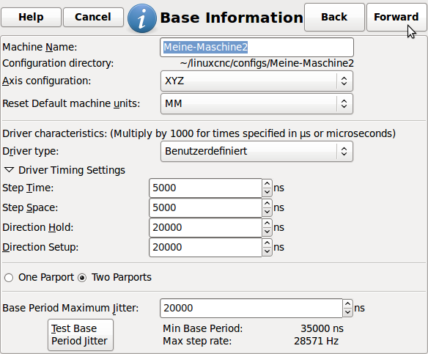This screenshot has width=428, height=354.
Task: Click into the Machine Name text field
Action: [257, 47]
